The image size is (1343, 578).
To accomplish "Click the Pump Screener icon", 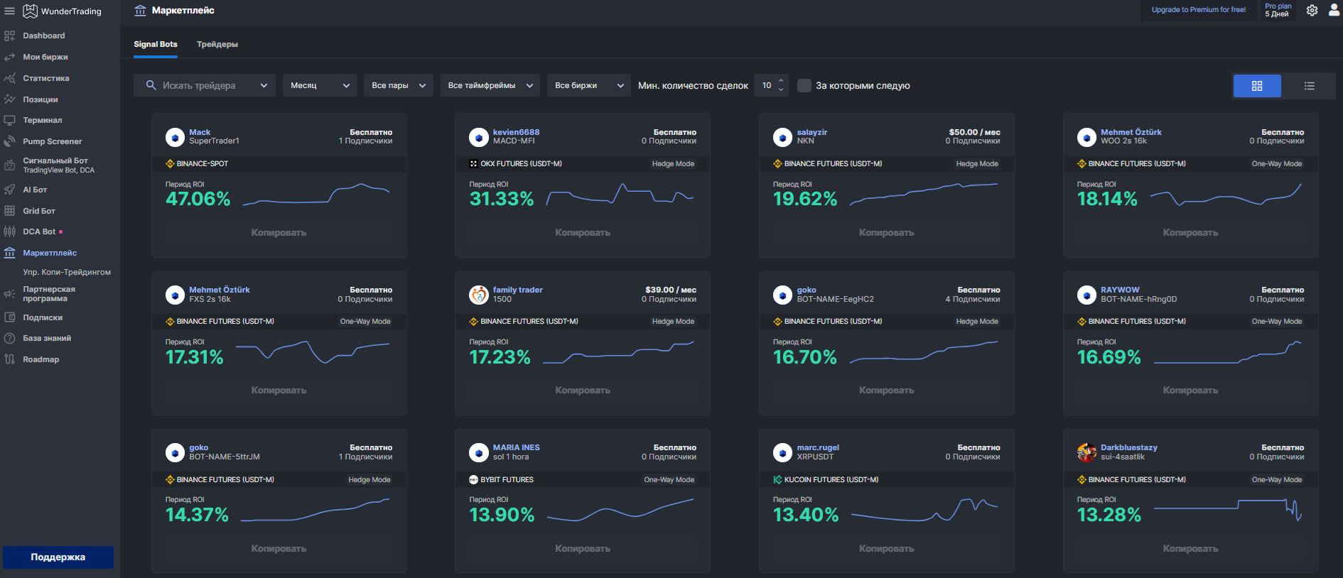I will tap(9, 141).
